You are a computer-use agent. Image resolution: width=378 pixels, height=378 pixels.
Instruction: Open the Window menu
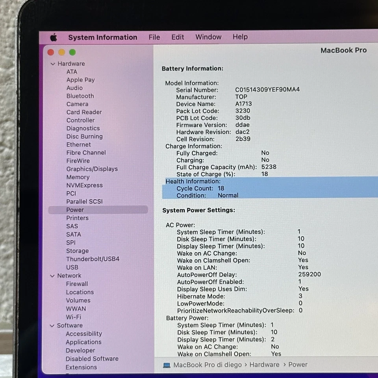[x=208, y=37]
